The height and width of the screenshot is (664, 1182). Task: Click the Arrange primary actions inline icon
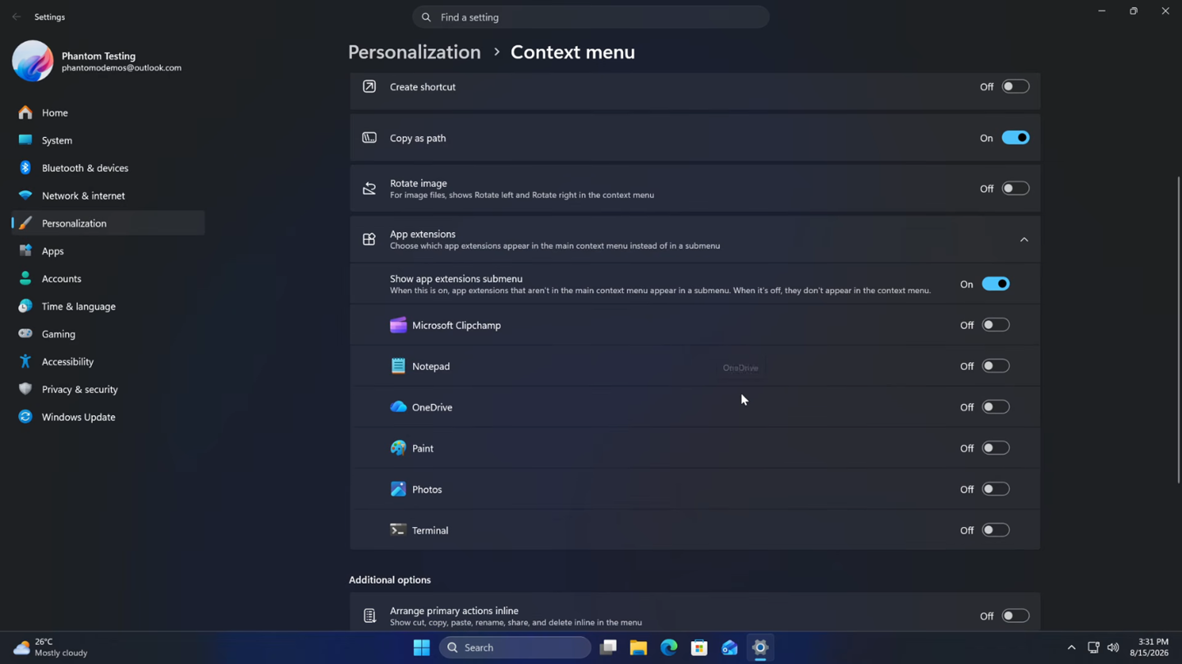(369, 616)
